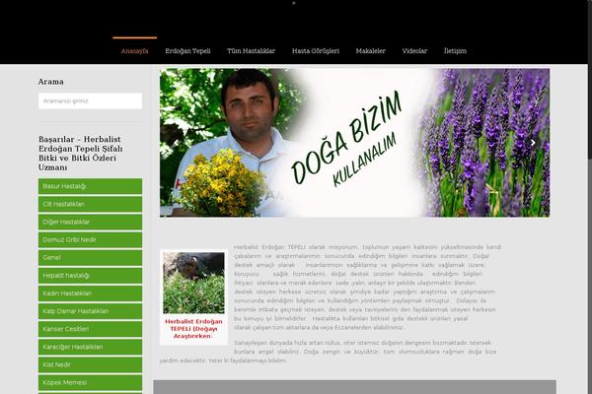
Task: Open the Genel category
Action: 90,257
